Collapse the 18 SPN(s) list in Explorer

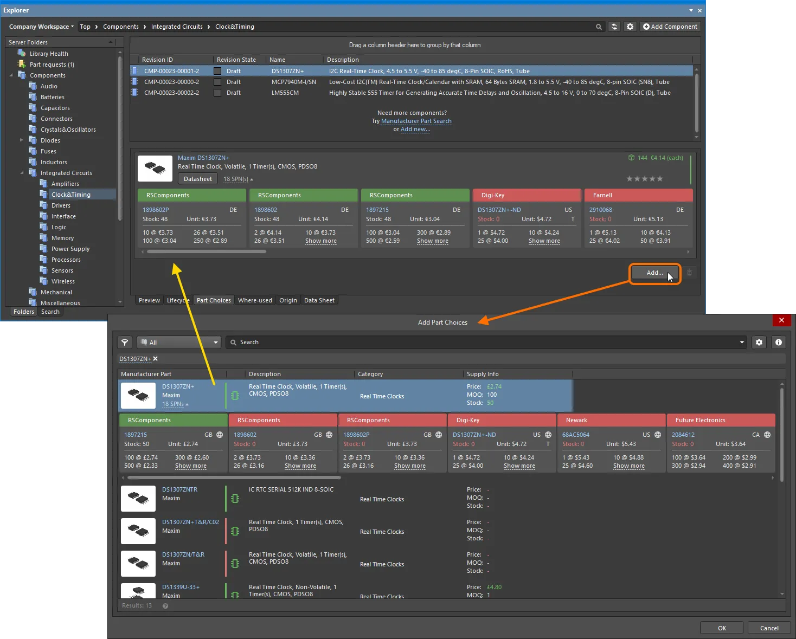tap(238, 179)
